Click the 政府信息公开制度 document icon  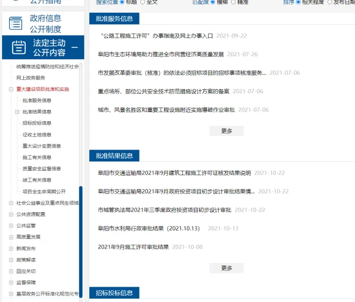[x=16, y=23]
